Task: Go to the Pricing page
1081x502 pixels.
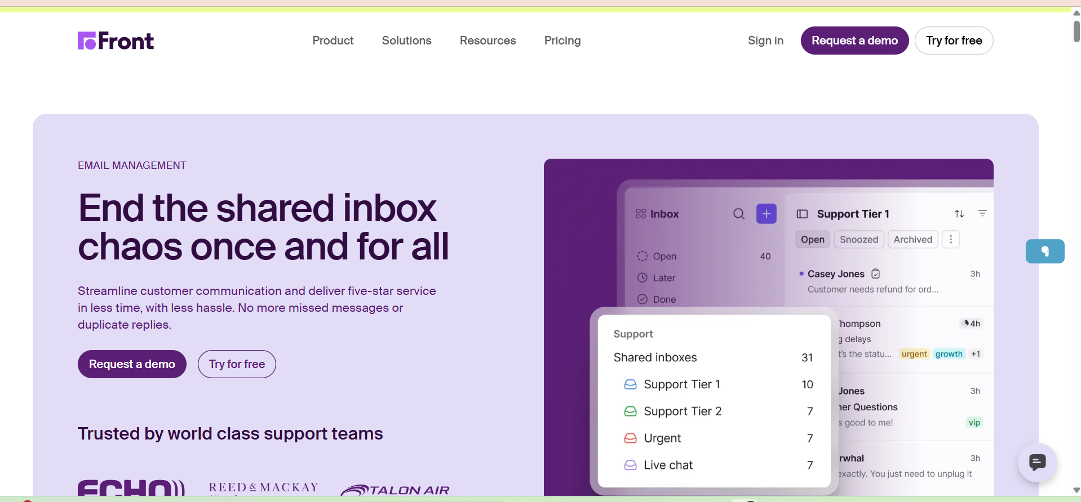Action: (562, 41)
